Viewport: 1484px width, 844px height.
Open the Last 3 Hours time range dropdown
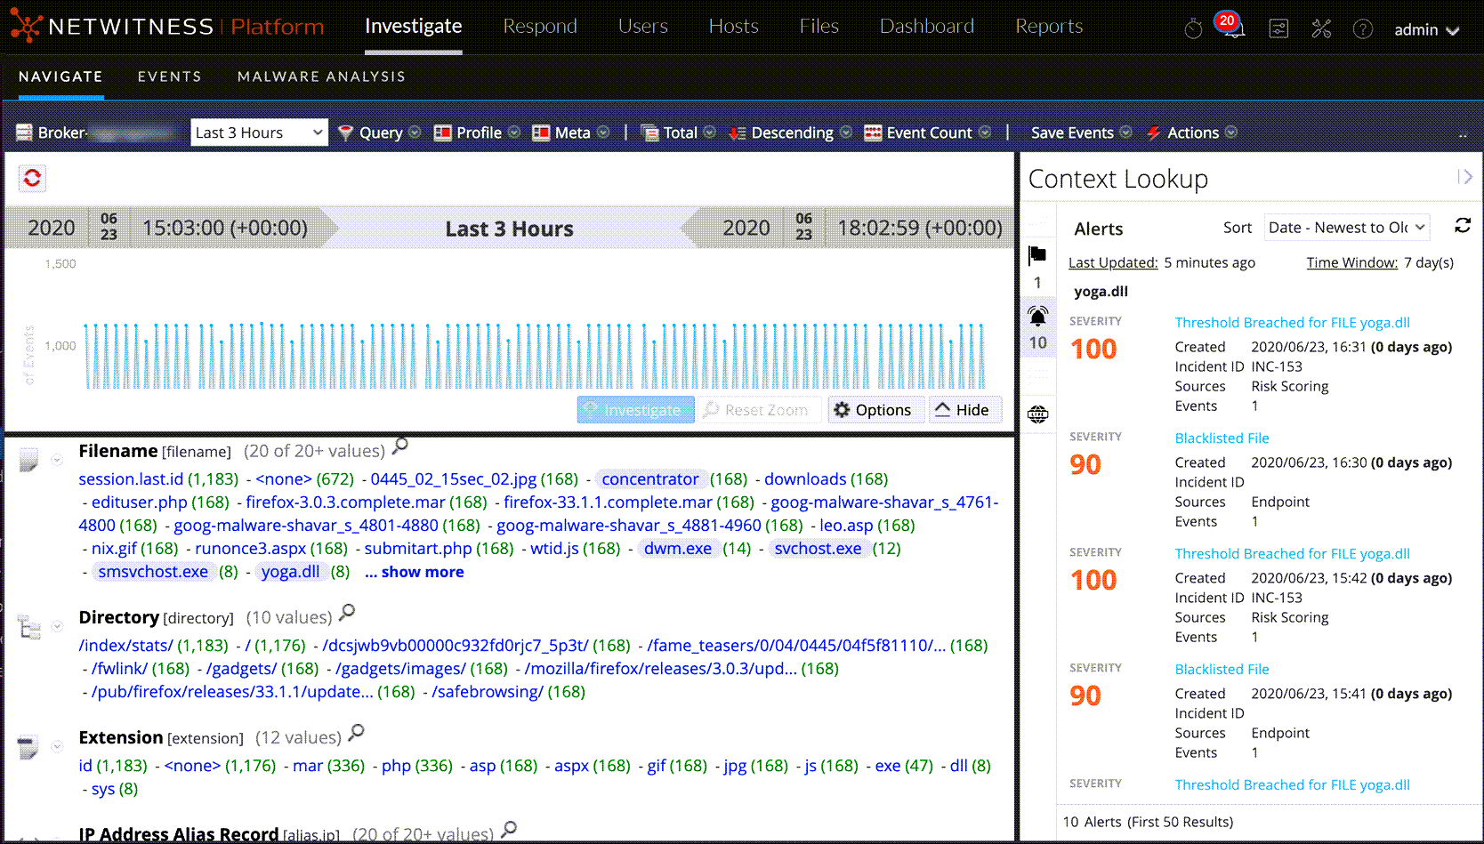[259, 133]
